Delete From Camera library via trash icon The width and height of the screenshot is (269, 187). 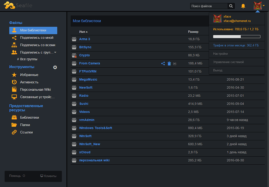(x=169, y=63)
